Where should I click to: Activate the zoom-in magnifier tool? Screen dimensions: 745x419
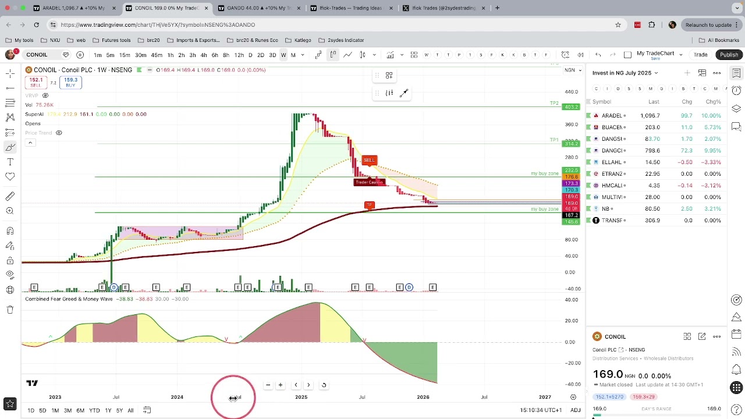click(10, 211)
